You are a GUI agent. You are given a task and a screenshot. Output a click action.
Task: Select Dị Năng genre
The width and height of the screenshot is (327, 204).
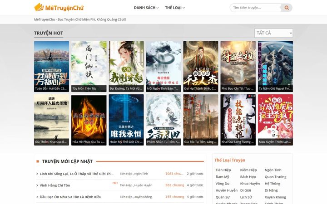pos(271,190)
